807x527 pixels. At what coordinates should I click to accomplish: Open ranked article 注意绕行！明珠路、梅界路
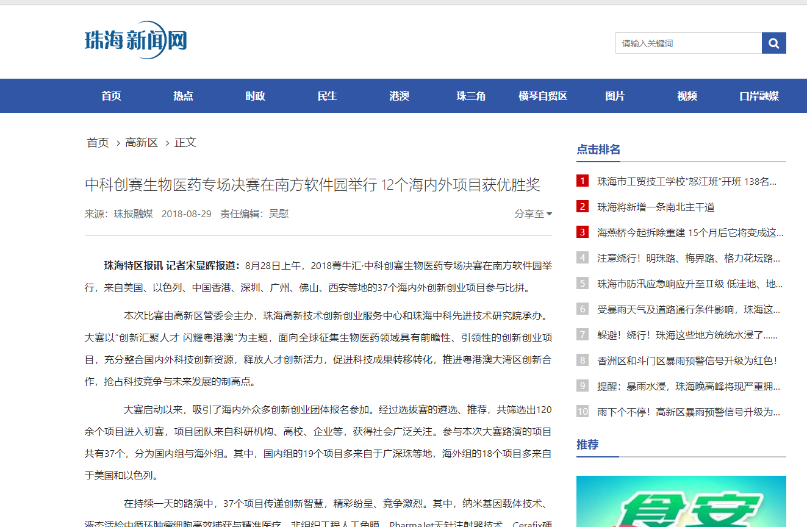click(689, 258)
